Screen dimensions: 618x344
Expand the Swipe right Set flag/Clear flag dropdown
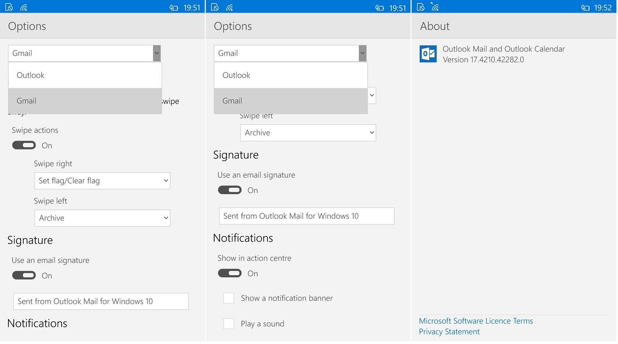tap(102, 181)
